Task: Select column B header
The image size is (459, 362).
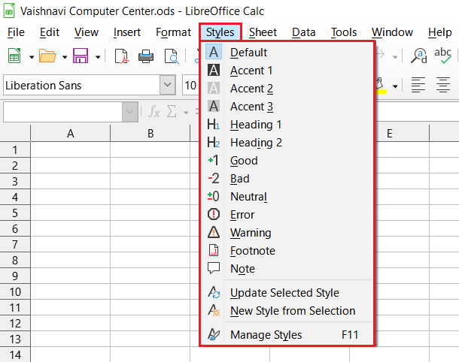Action: (150, 134)
